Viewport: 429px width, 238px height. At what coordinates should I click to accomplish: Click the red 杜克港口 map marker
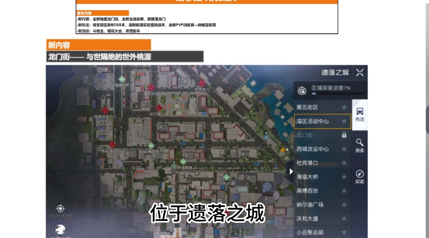tap(202, 83)
